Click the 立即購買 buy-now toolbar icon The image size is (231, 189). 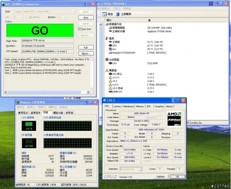pos(118,14)
